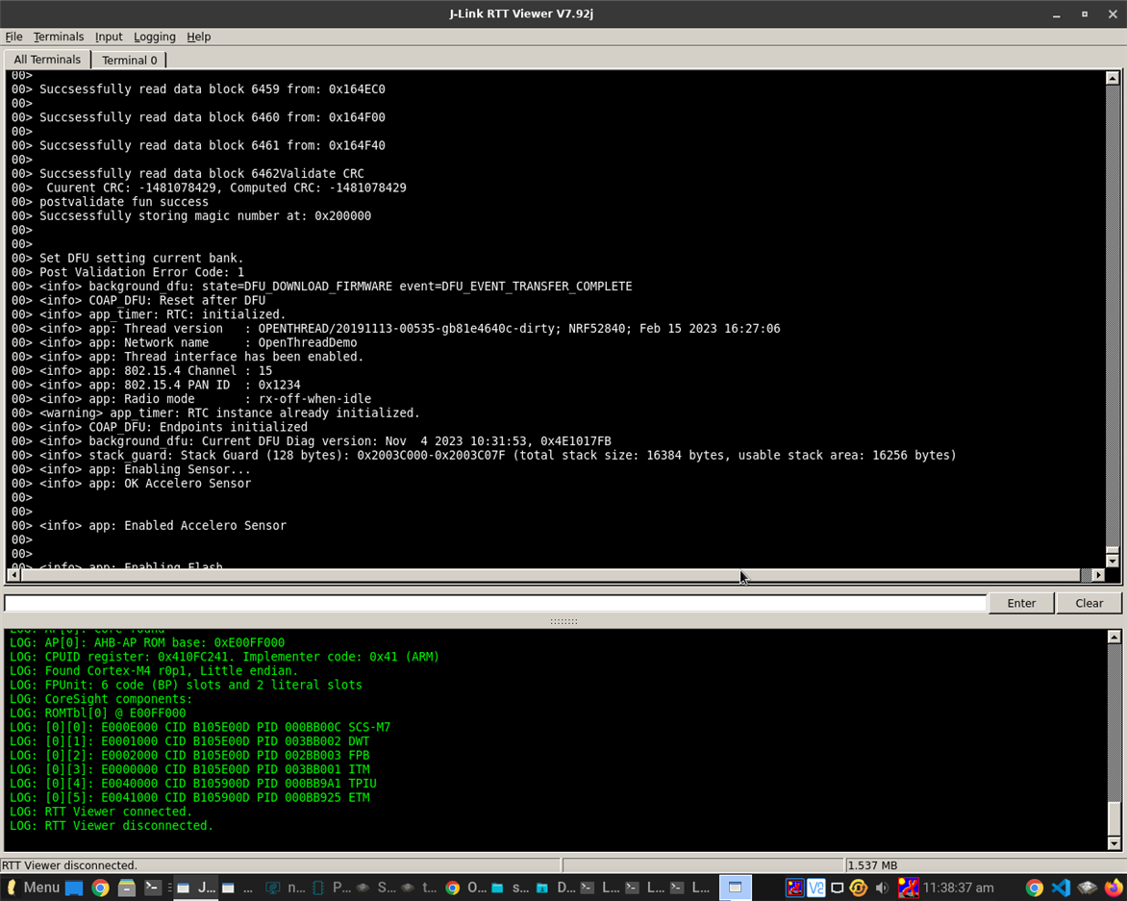Open the Terminals menu

click(x=59, y=37)
